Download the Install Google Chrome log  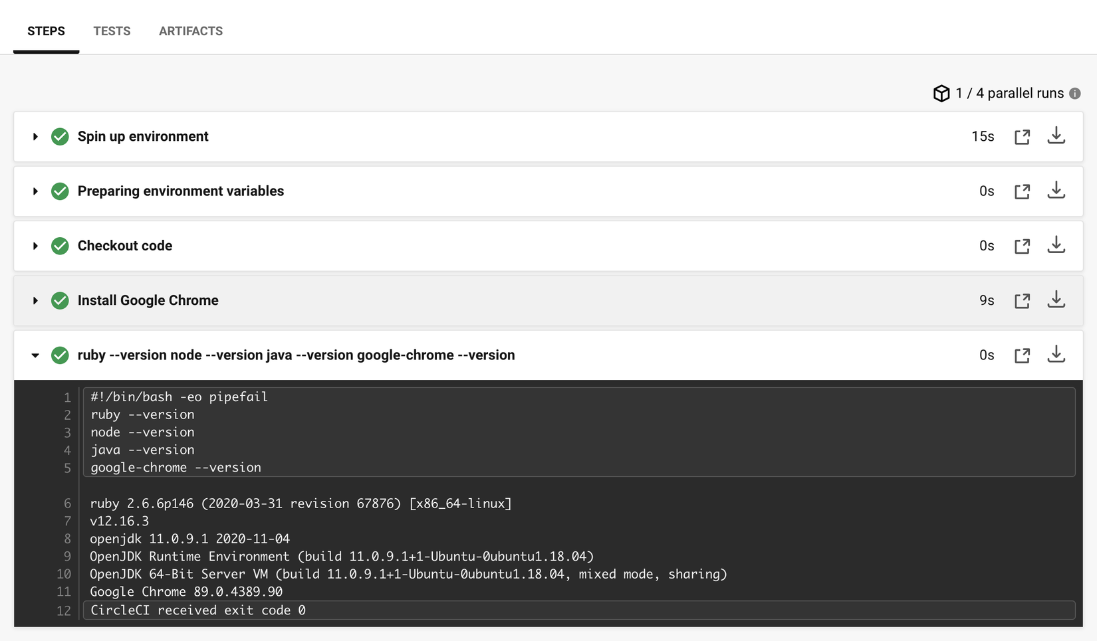(1056, 300)
